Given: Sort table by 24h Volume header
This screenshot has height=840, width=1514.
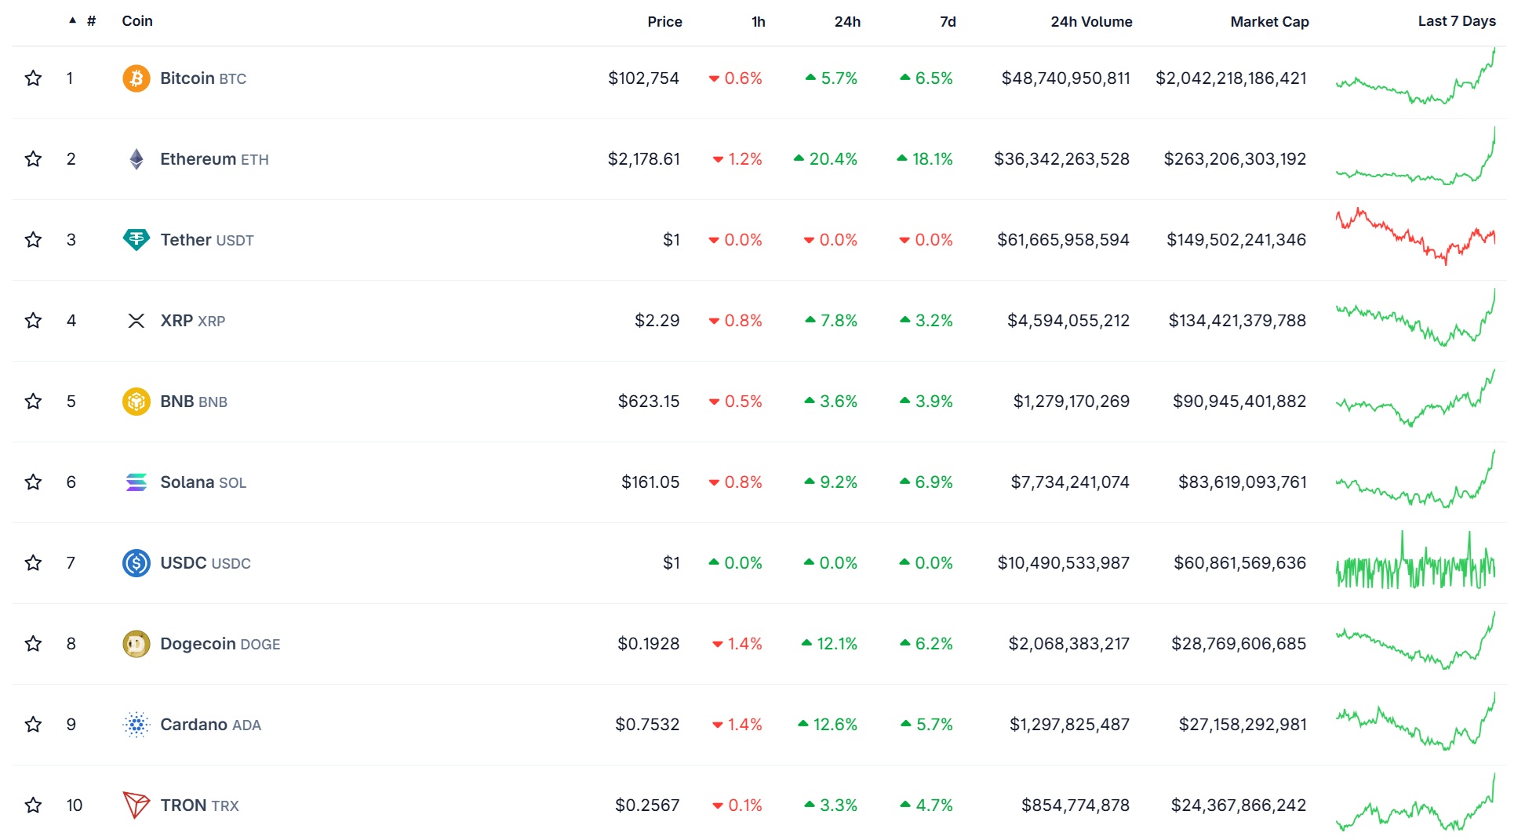Looking at the screenshot, I should 1090,22.
